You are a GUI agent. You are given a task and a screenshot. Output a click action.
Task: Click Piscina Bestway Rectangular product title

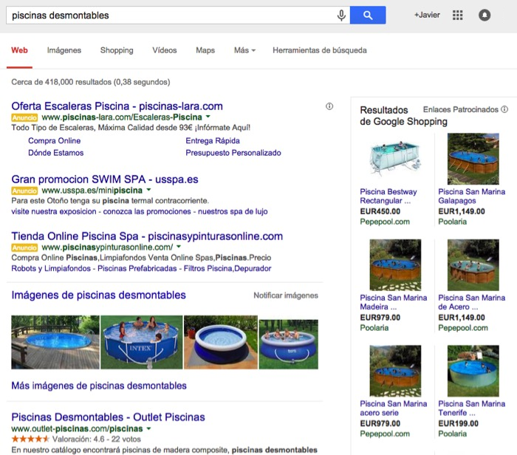(388, 196)
